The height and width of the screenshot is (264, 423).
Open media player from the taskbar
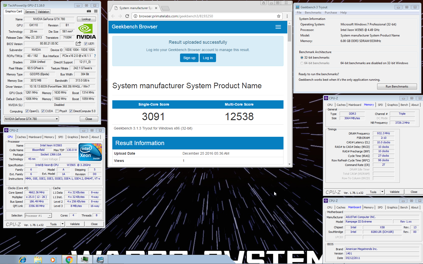(x=53, y=259)
